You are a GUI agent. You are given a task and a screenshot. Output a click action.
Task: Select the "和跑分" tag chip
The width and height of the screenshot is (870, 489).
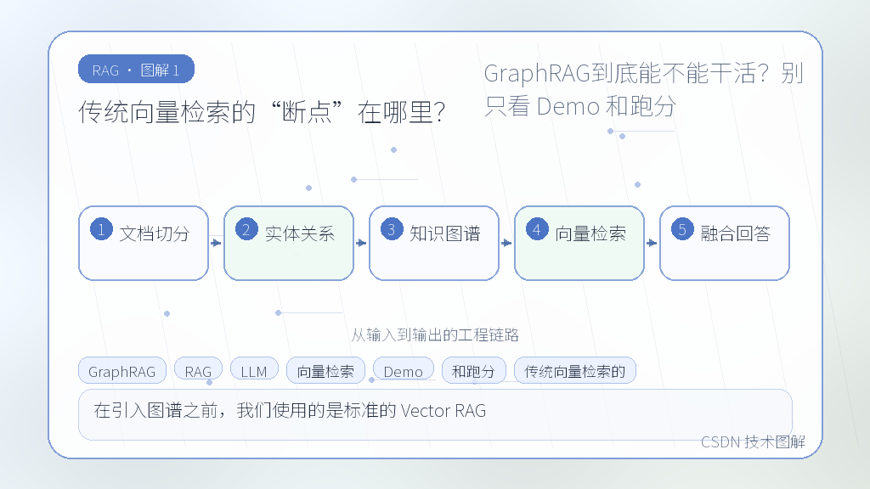coord(474,371)
